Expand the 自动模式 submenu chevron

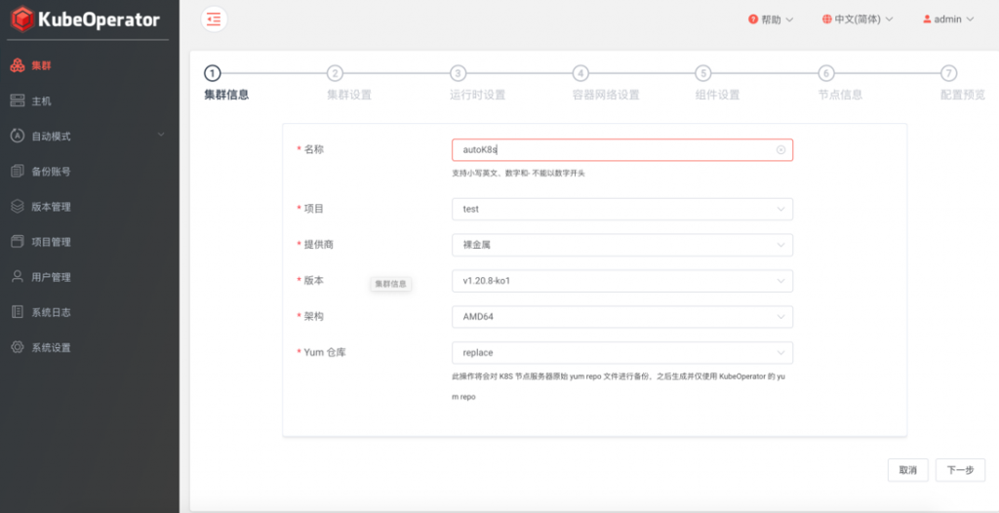point(161,135)
